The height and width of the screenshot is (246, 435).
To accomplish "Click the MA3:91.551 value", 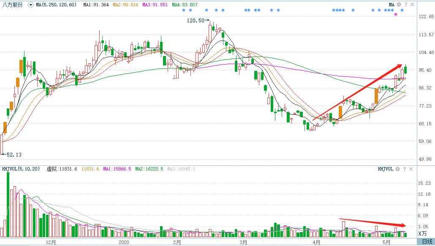I will 155,5.
